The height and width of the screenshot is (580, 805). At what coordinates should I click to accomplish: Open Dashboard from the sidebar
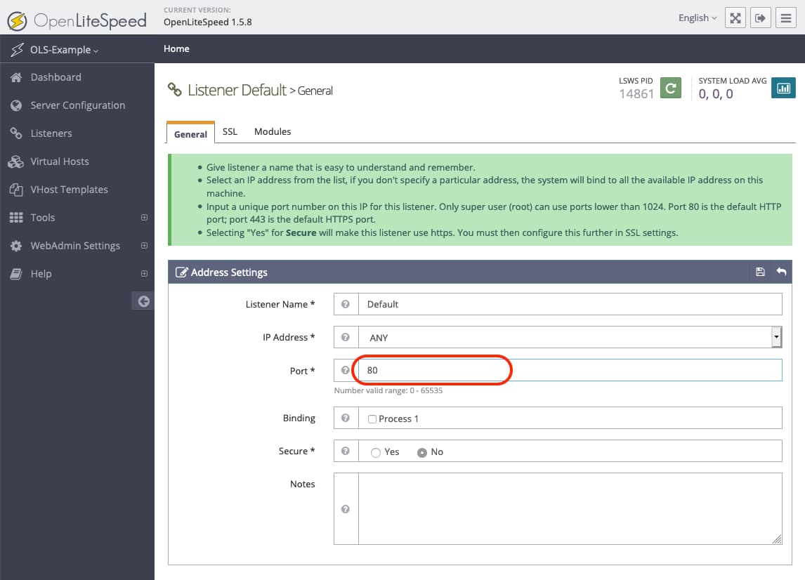pyautogui.click(x=56, y=77)
